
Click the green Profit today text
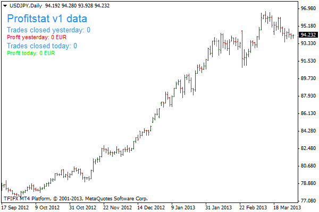pyautogui.click(x=31, y=53)
